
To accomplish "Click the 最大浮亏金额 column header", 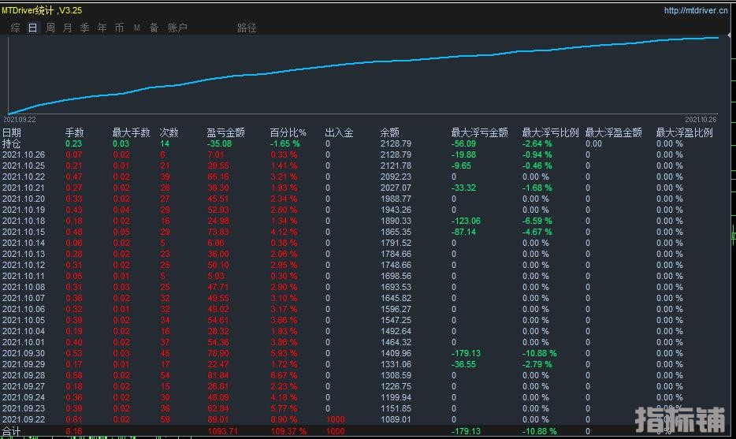I will tap(479, 133).
